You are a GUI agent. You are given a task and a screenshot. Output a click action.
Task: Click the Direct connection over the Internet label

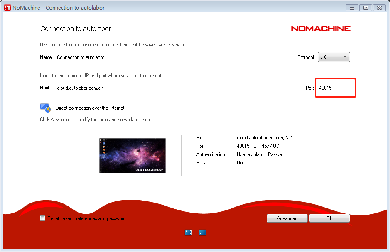pyautogui.click(x=90, y=108)
